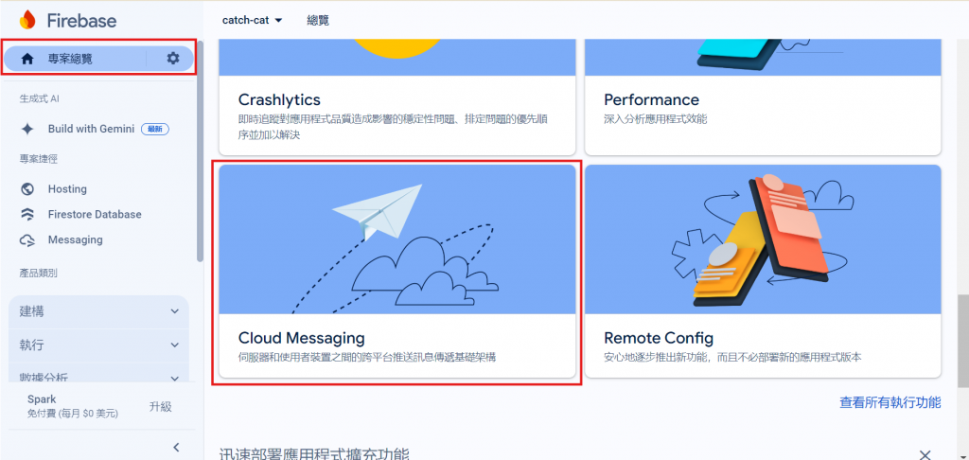Click the 最新 badge beside Gemini
Viewport: 969px width, 460px height.
pos(155,130)
